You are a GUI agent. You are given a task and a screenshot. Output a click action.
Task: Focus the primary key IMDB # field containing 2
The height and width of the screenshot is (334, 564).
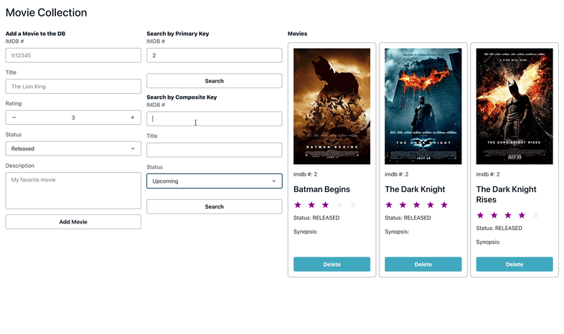pyautogui.click(x=215, y=55)
